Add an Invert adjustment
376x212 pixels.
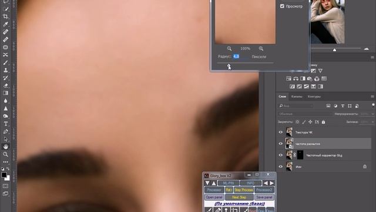pyautogui.click(x=292, y=87)
